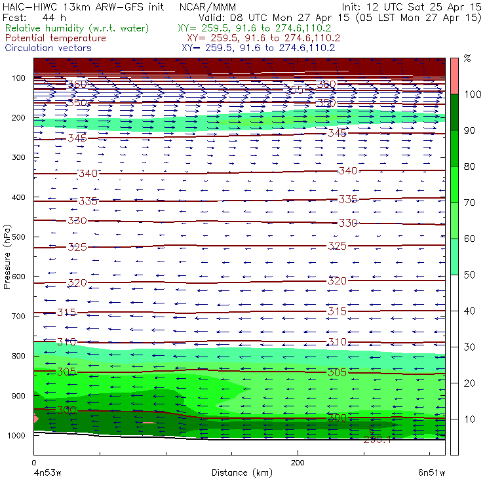Click the '100' pressure axis tick label
The image size is (485, 485).
[18, 78]
